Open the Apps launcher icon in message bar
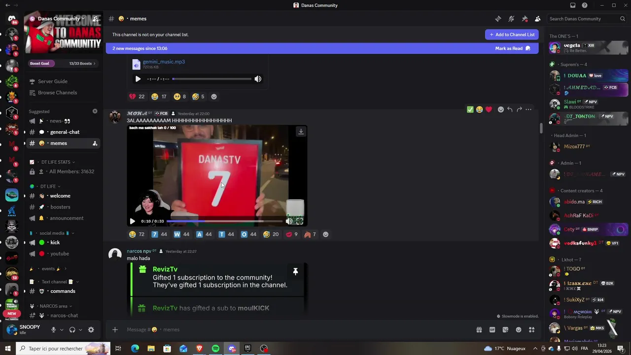Viewport: 631px width, 355px height. pyautogui.click(x=532, y=330)
